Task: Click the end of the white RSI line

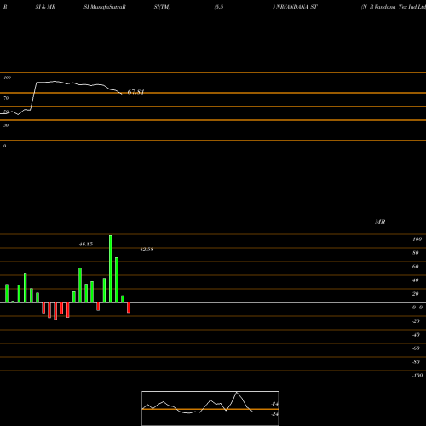Action: coord(122,94)
